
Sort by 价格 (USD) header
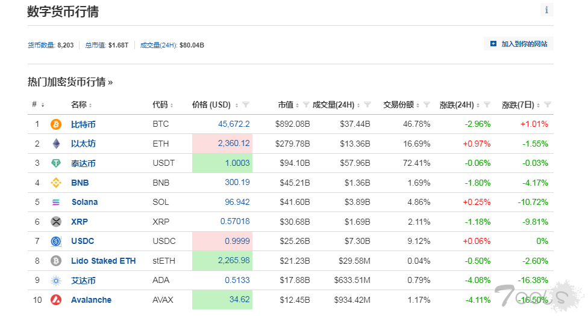(215, 105)
